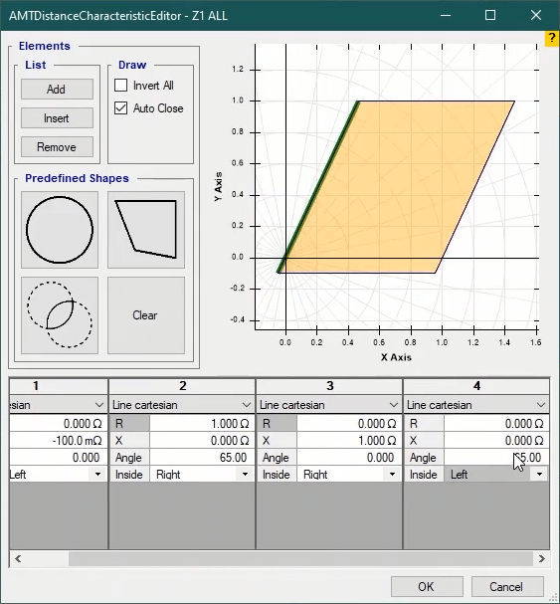Click the orange shaded characteristic area
The width and height of the screenshot is (560, 604).
pos(397,187)
